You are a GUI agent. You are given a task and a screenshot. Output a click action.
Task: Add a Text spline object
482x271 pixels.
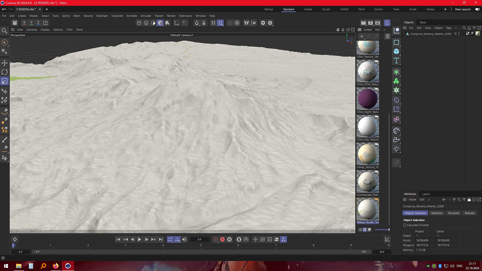pyautogui.click(x=396, y=60)
